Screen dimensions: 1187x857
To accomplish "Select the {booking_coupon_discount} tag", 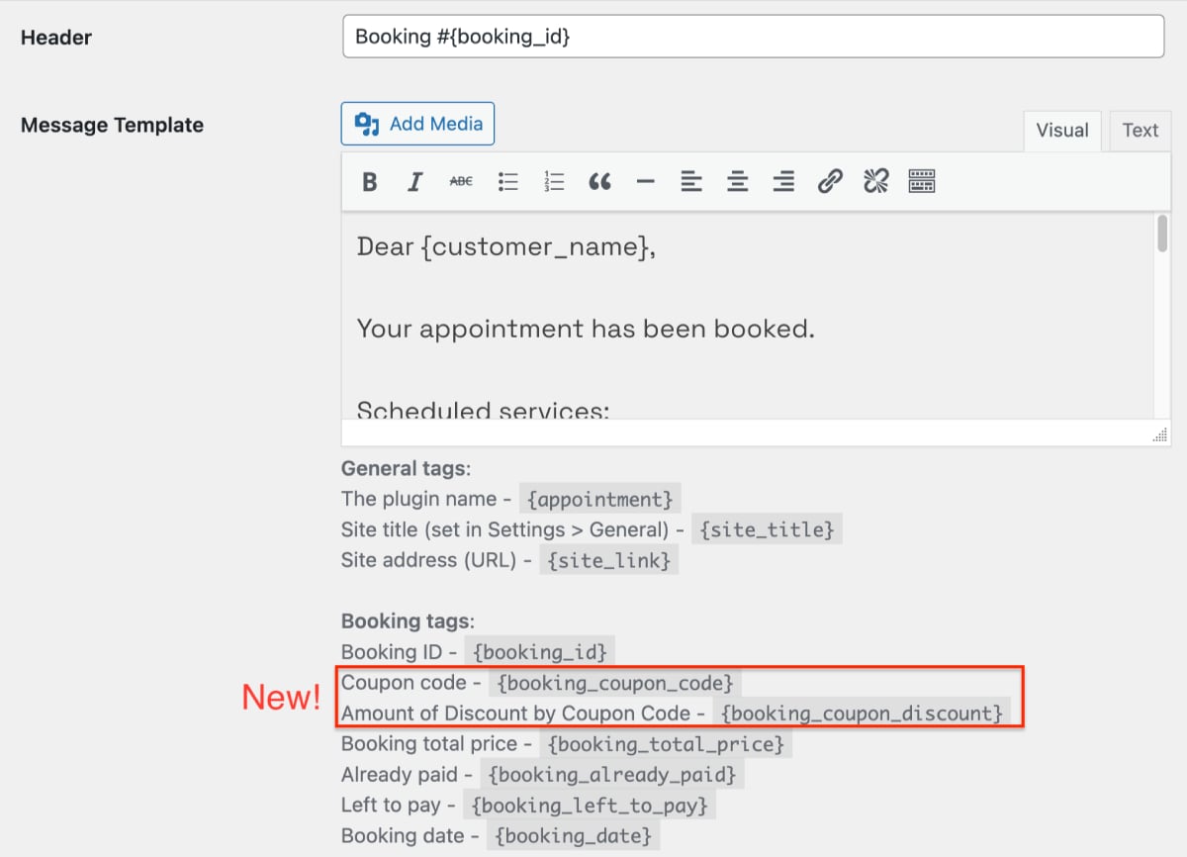I will [x=862, y=714].
